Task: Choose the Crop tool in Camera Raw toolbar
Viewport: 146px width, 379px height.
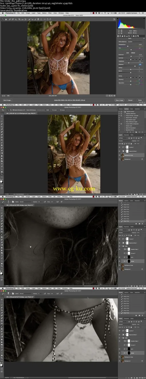Action: click(x=19, y=19)
